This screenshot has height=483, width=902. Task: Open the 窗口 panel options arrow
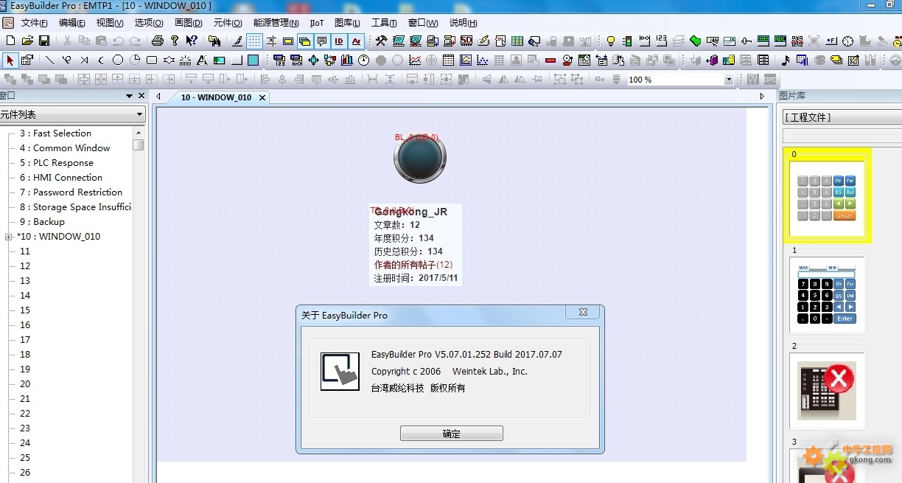129,96
